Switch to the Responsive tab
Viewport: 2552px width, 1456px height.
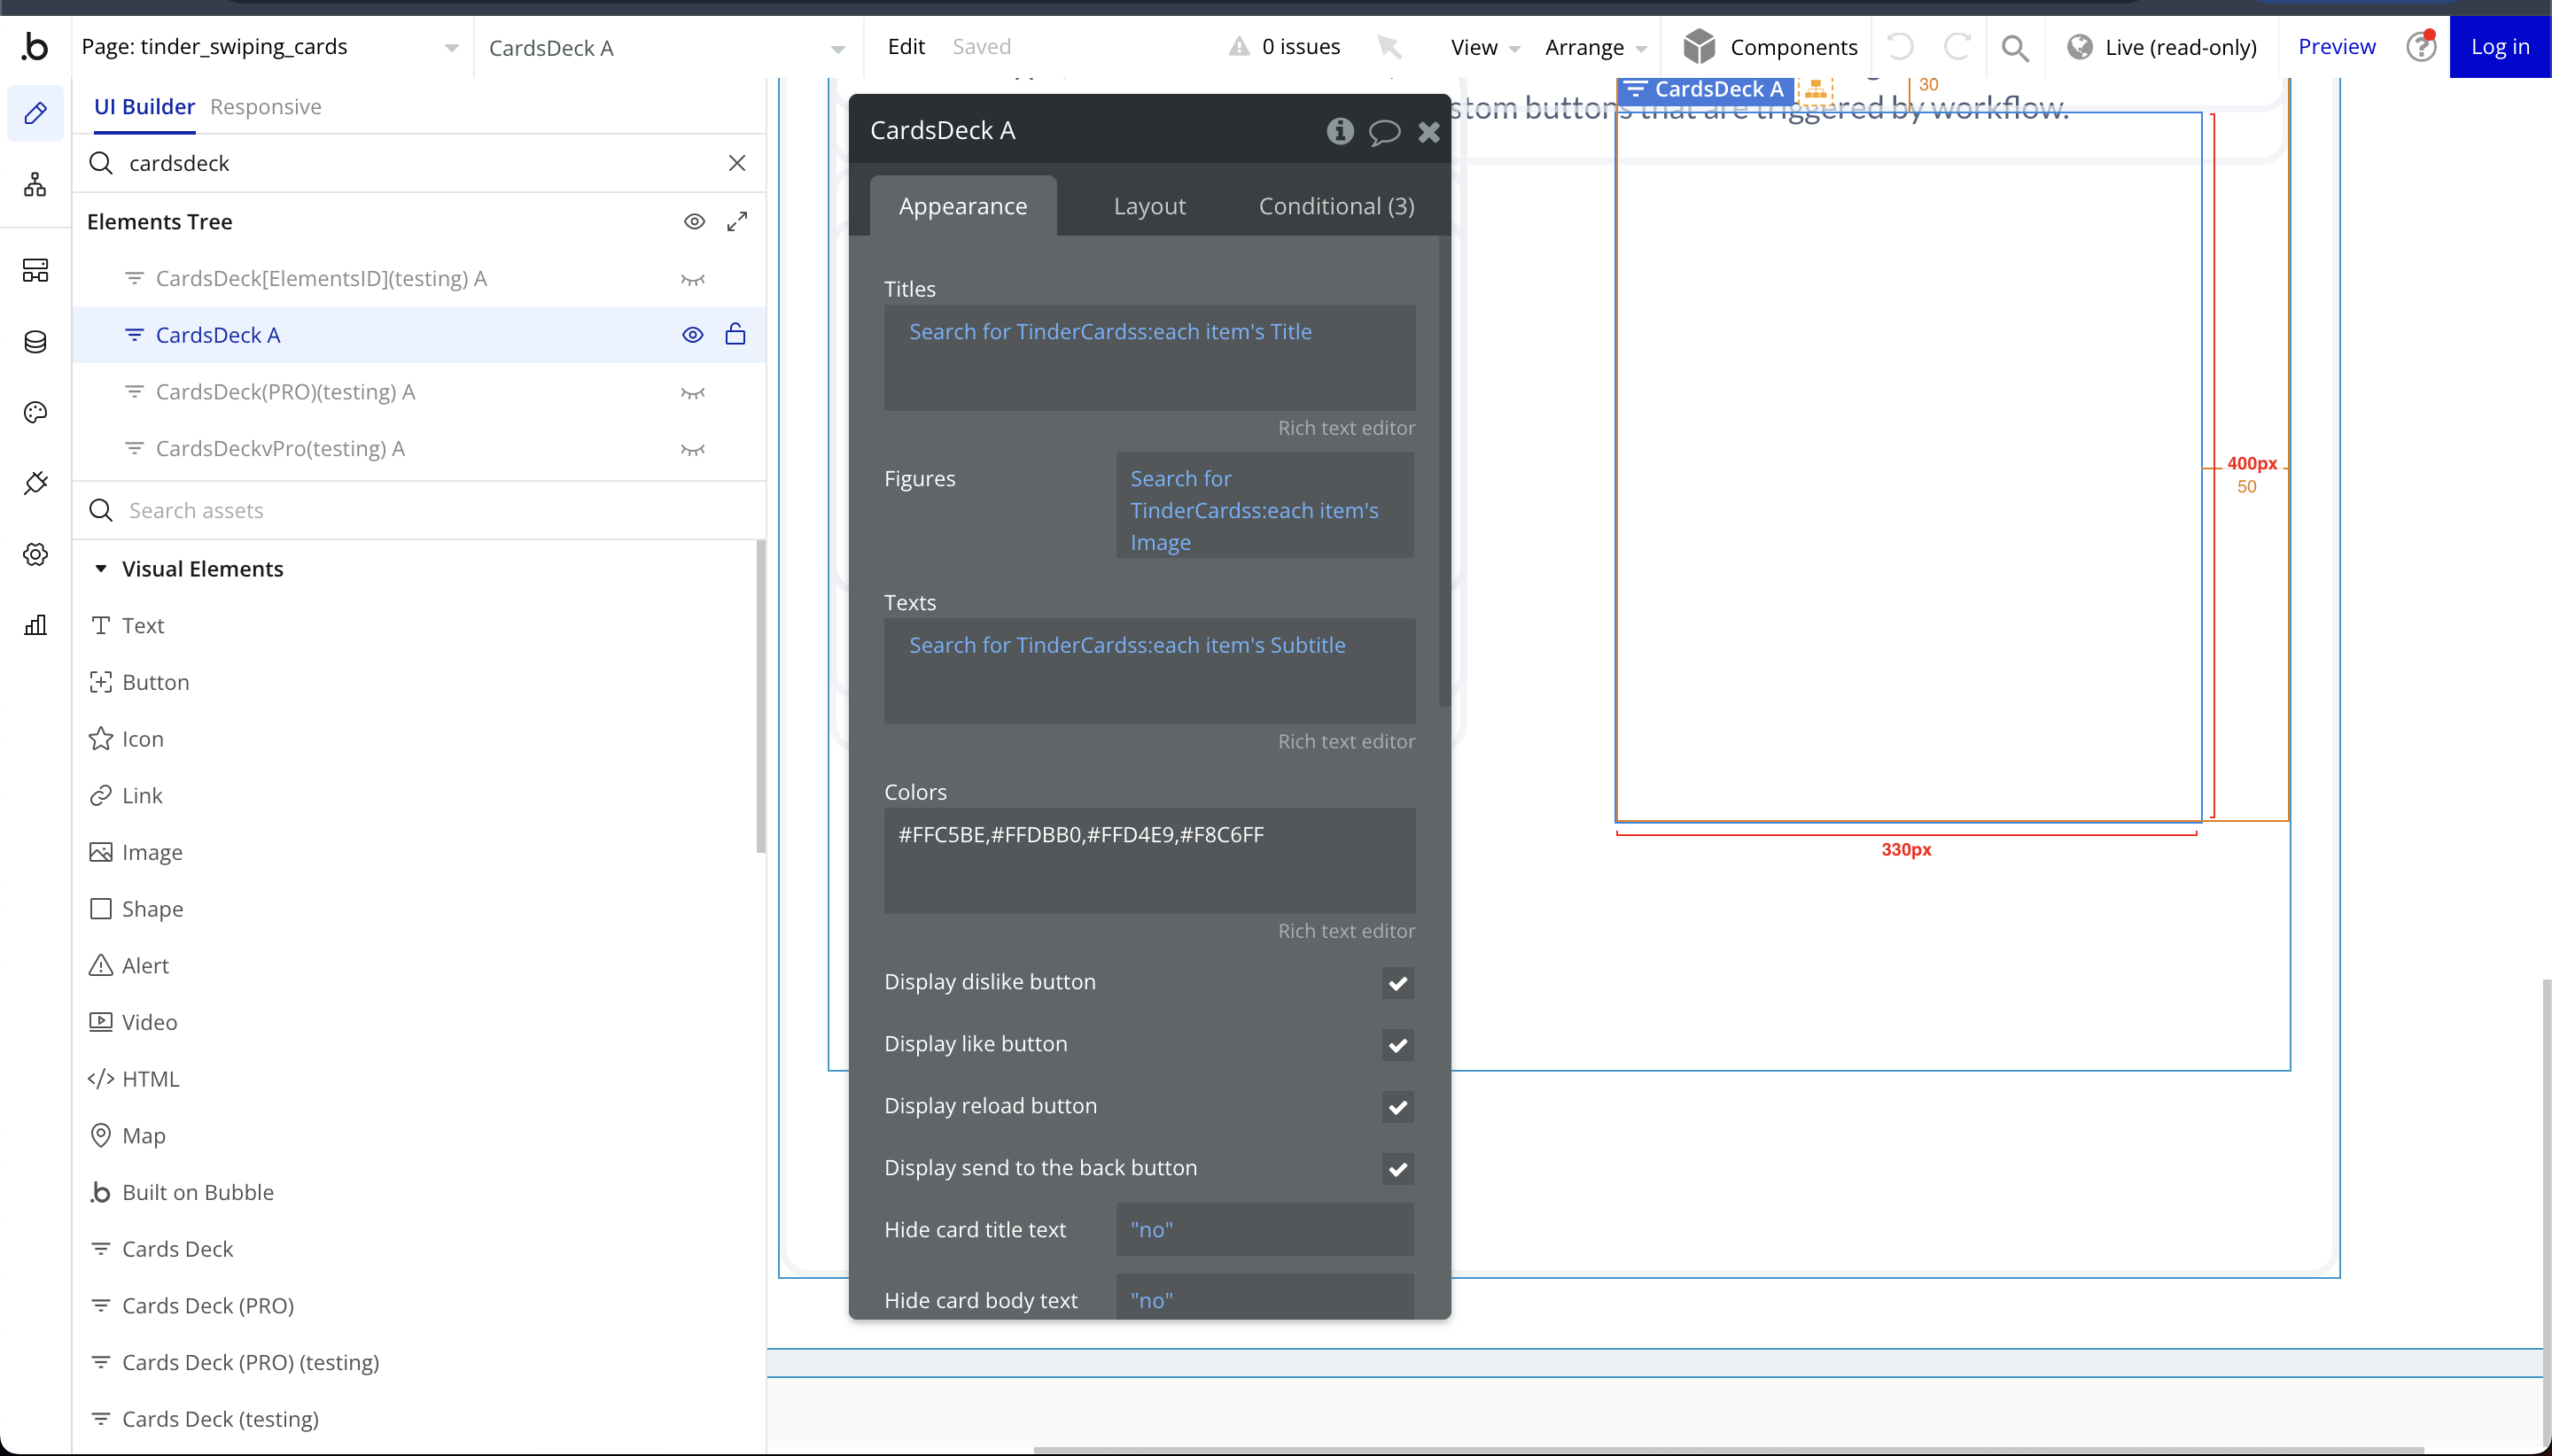(265, 107)
